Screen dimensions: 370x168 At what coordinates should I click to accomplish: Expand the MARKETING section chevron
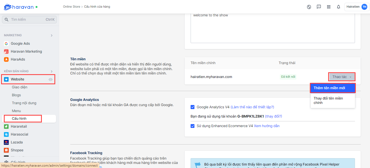[52, 35]
